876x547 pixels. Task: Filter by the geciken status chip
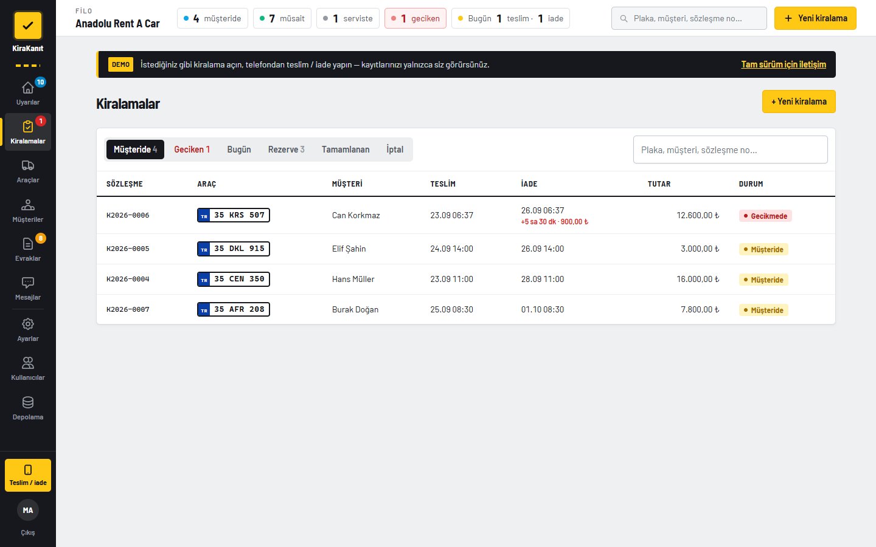coord(415,18)
